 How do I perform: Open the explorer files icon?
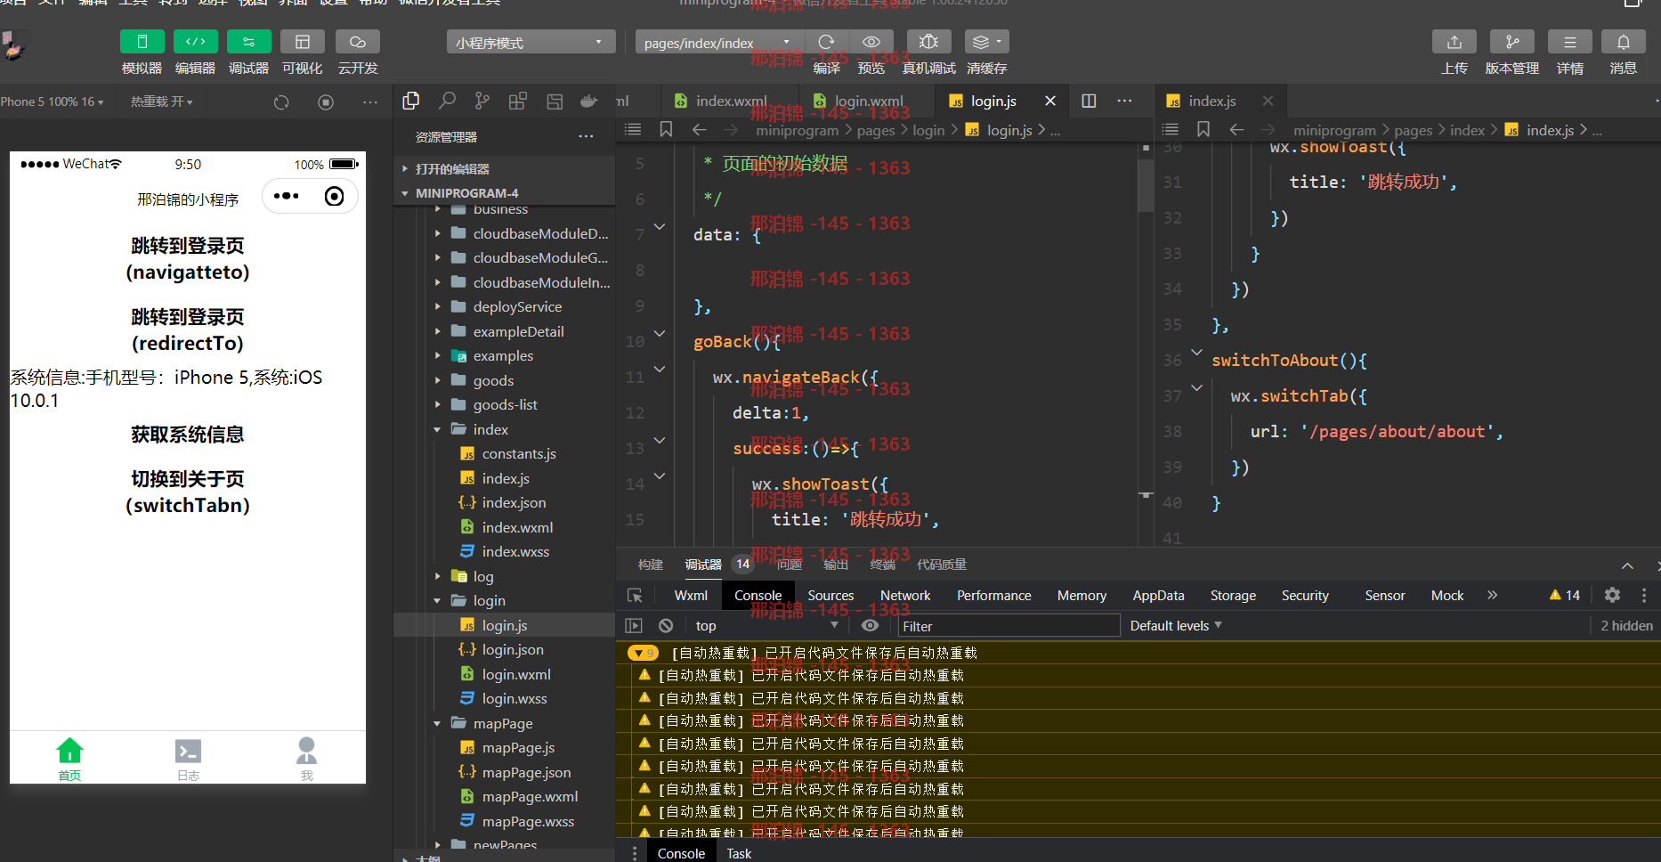pos(411,102)
